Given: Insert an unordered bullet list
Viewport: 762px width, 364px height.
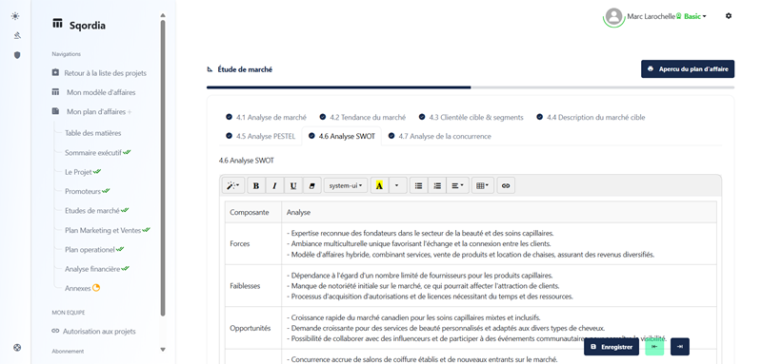Looking at the screenshot, I should (418, 185).
